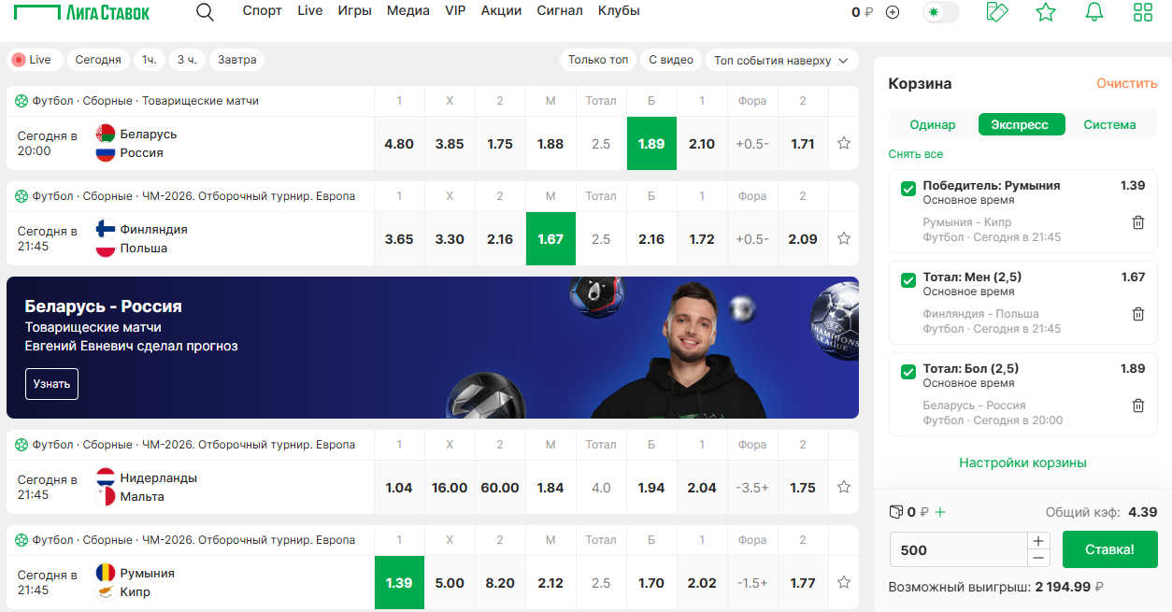Viewport: 1172px width, 612px height.
Task: Place the bet with Ставка! button
Action: [x=1110, y=549]
